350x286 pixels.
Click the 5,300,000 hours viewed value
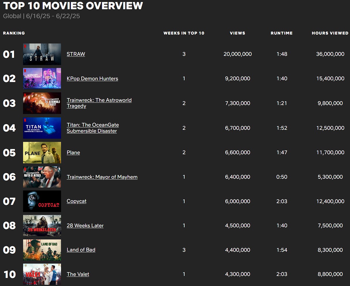(x=330, y=177)
